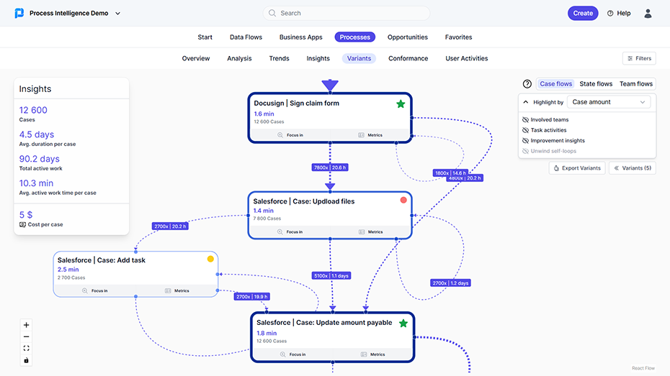Switch to the Analysis subtab
This screenshot has height=376, width=670.
point(239,58)
